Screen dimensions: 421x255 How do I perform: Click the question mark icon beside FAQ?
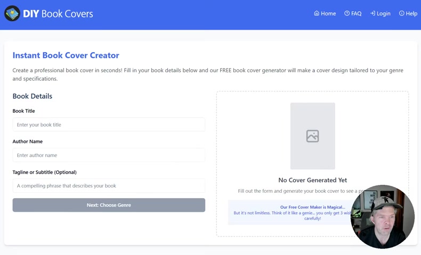(x=347, y=13)
